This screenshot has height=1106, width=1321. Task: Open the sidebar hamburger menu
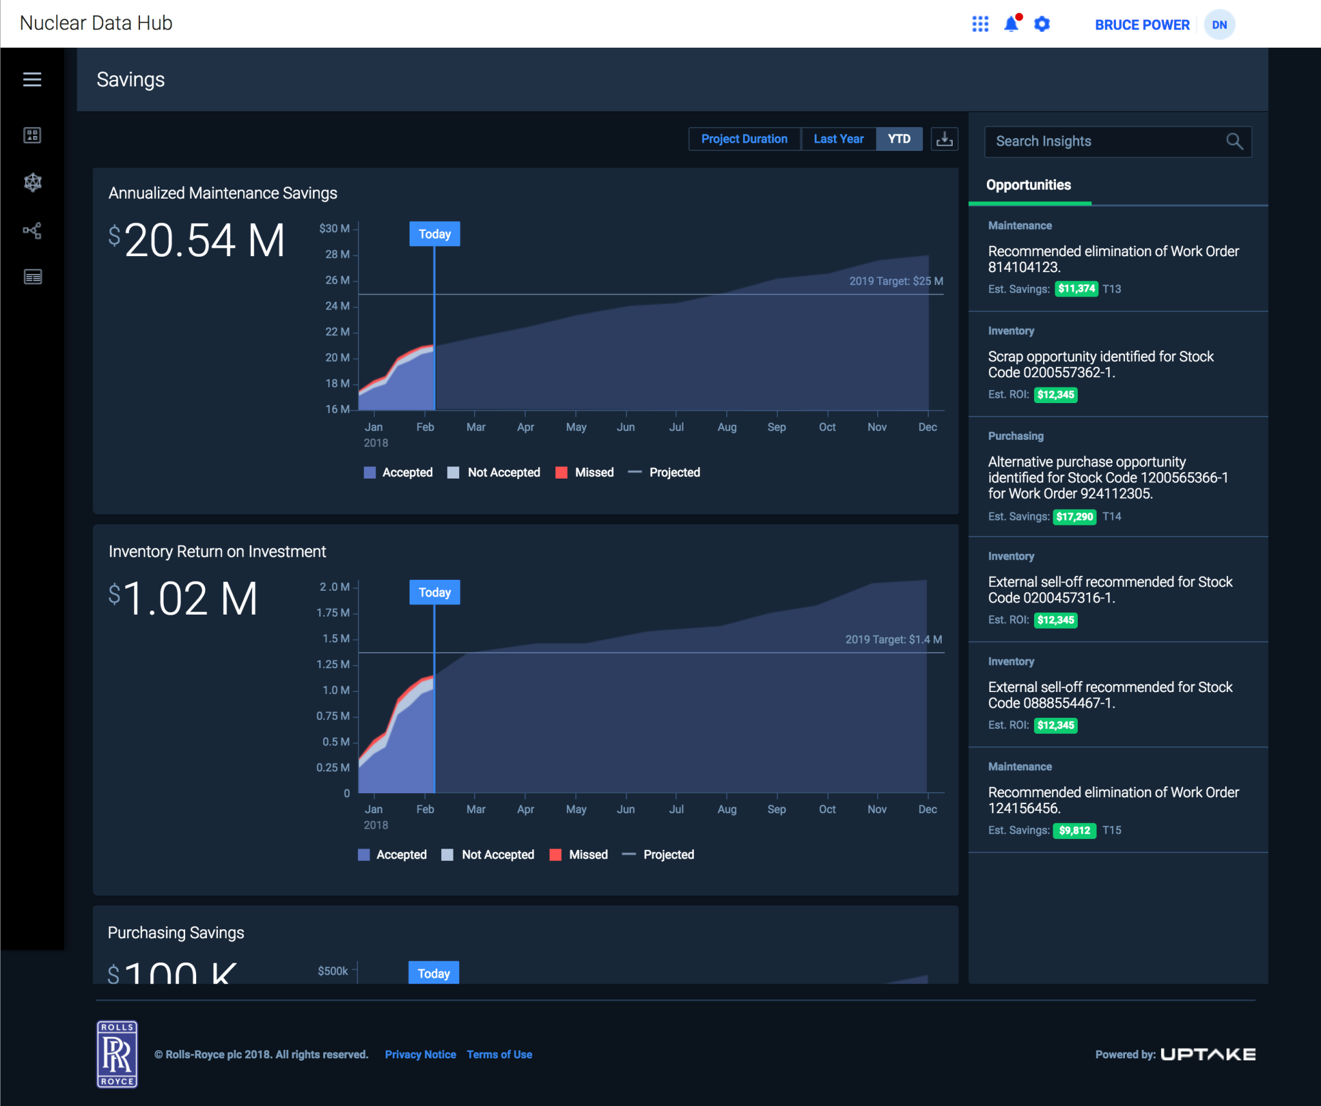click(x=32, y=79)
